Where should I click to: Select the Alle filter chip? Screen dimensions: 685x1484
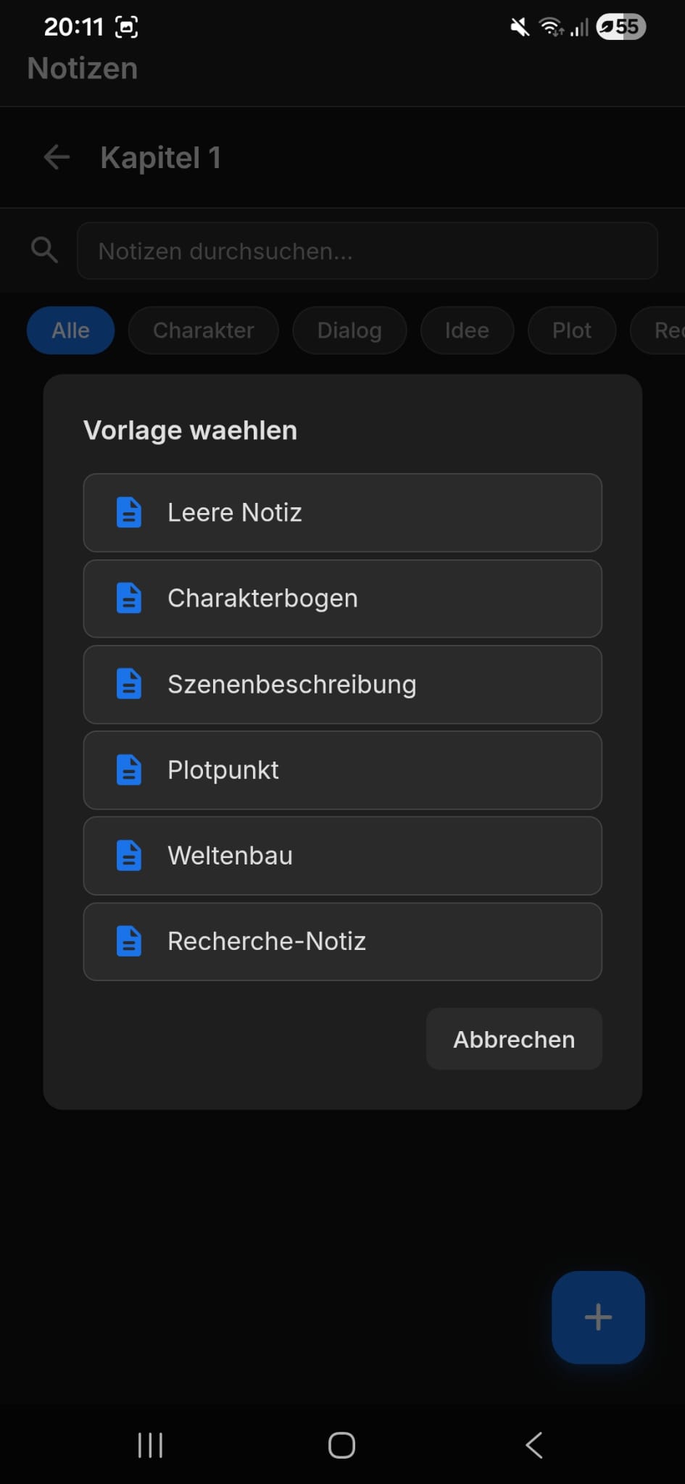70,330
